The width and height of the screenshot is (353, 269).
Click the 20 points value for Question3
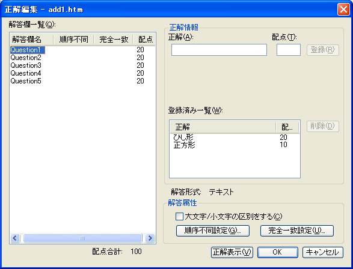click(x=140, y=65)
